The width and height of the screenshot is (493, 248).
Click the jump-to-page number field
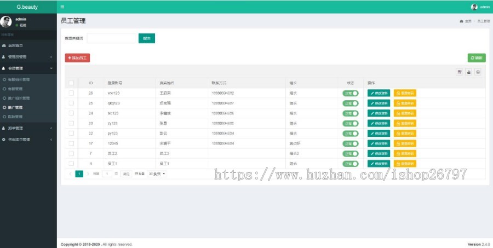coord(107,174)
